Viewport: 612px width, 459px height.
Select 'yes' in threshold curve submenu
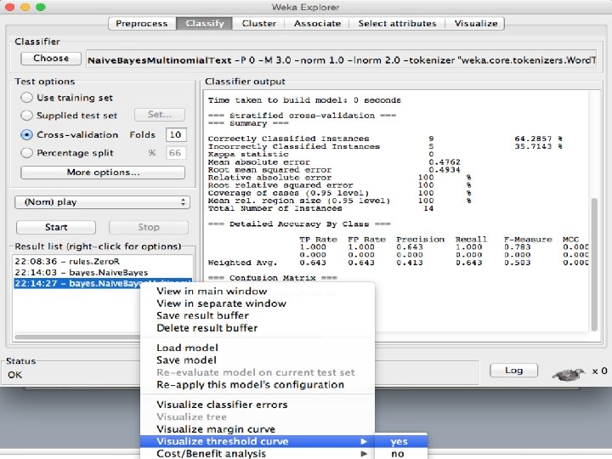tap(399, 441)
